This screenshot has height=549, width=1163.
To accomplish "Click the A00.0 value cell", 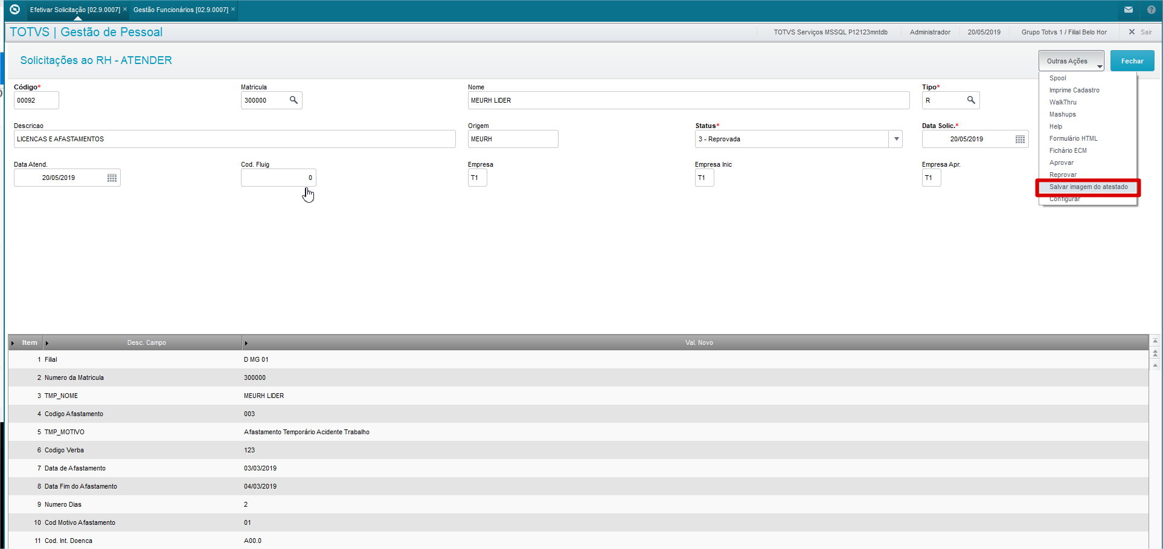I will pos(252,541).
